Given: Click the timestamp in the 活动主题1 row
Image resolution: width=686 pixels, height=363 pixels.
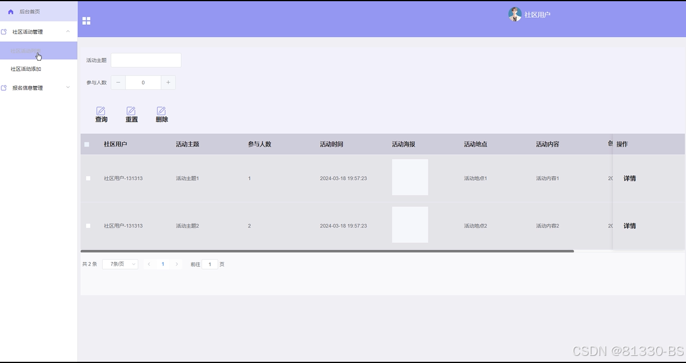Looking at the screenshot, I should point(344,178).
